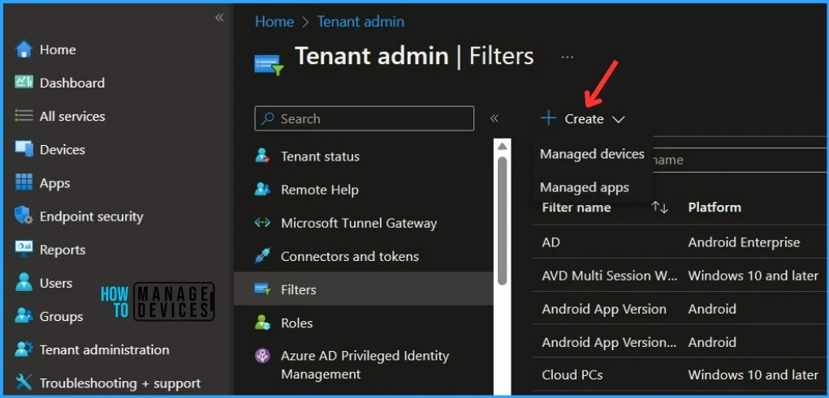Image resolution: width=829 pixels, height=398 pixels.
Task: Click the Devices monitor icon
Action: [x=24, y=149]
